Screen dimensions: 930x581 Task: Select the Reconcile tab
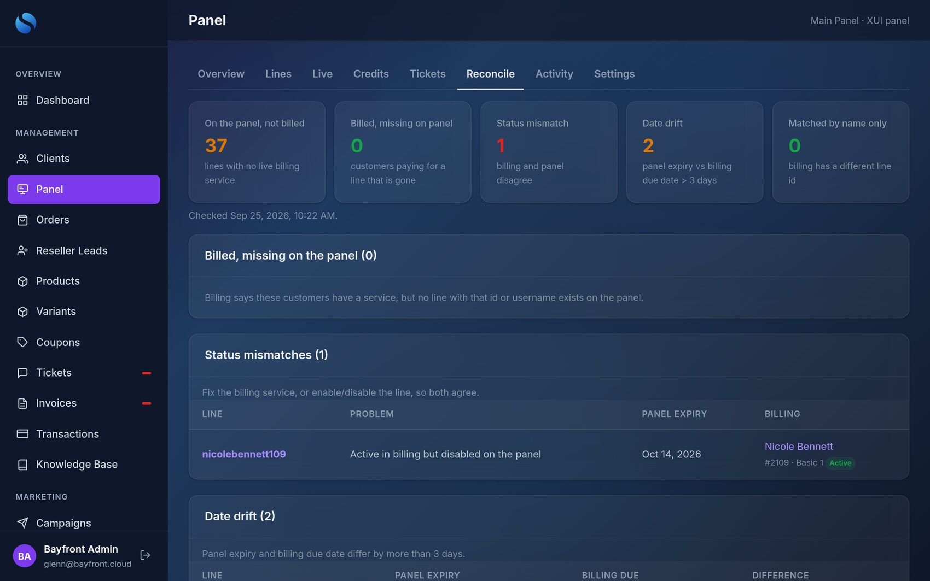tap(490, 74)
